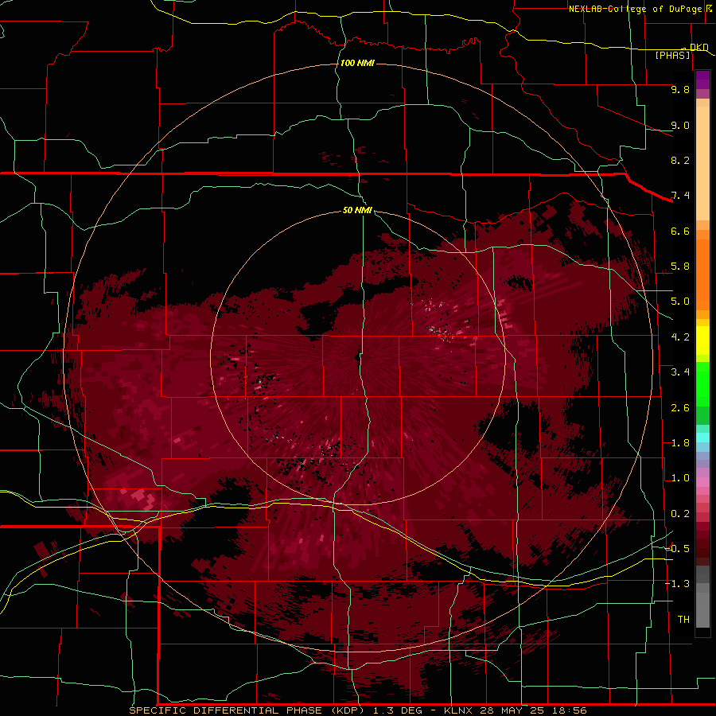Click the [PHAS] units label
716x716 pixels.
tap(672, 55)
